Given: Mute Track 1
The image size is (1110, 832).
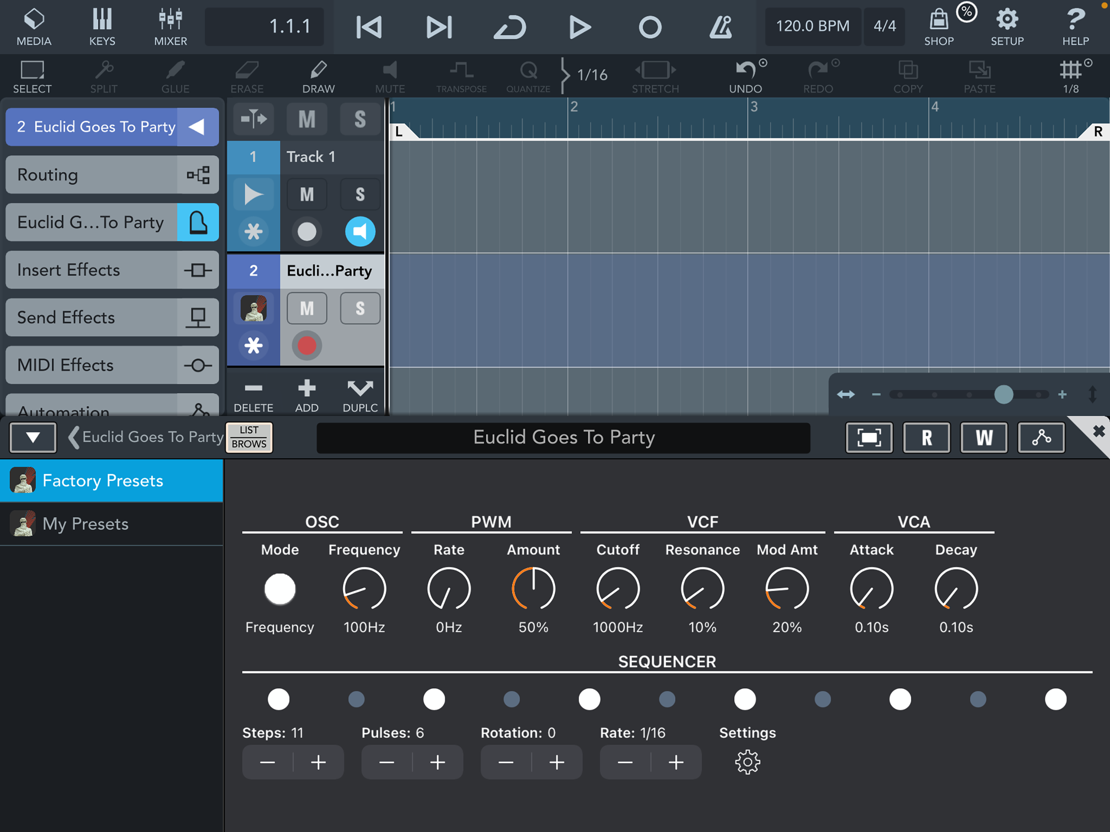Looking at the screenshot, I should [x=307, y=194].
